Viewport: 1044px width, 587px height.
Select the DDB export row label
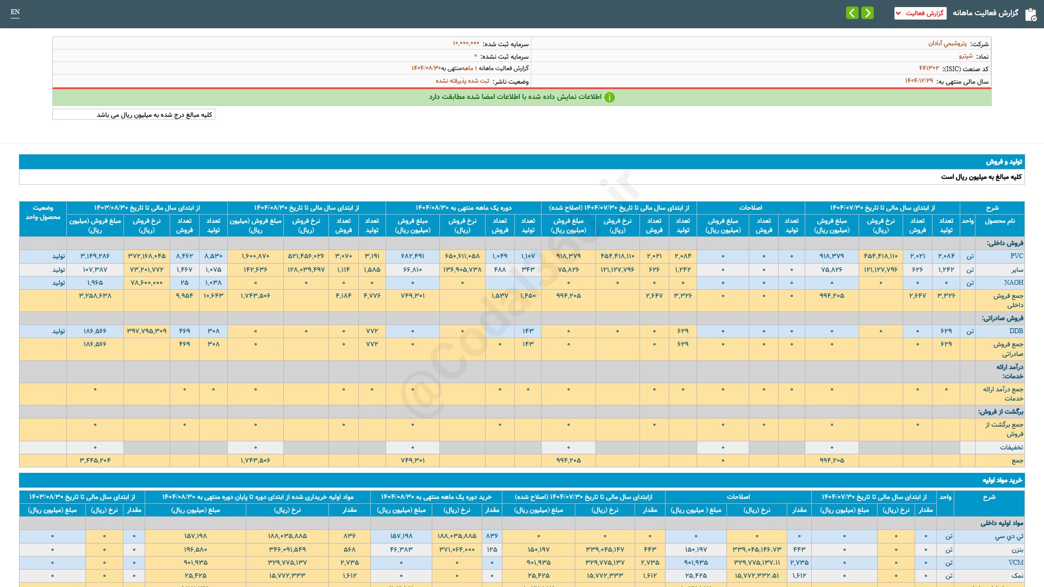(x=1016, y=331)
